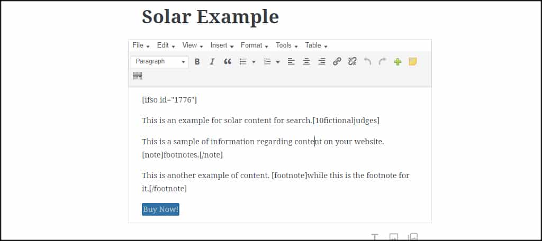
Task: Expand bulleted list style arrow
Action: [x=254, y=62]
